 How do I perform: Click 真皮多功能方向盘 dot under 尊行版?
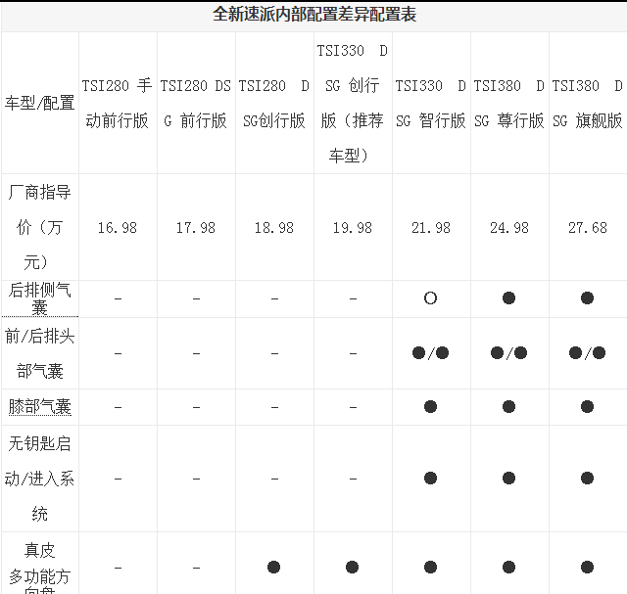point(508,568)
